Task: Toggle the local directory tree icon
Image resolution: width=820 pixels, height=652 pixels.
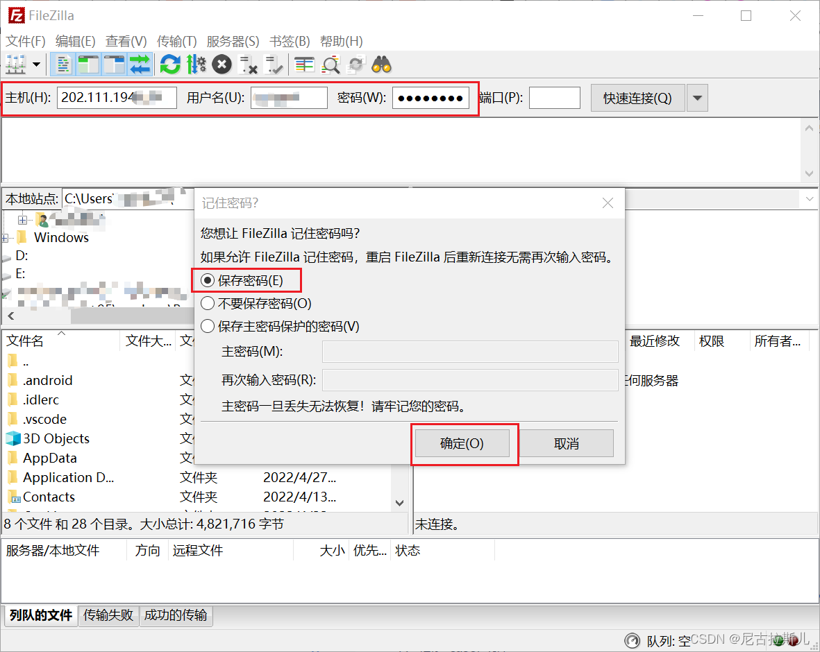Action: click(88, 65)
